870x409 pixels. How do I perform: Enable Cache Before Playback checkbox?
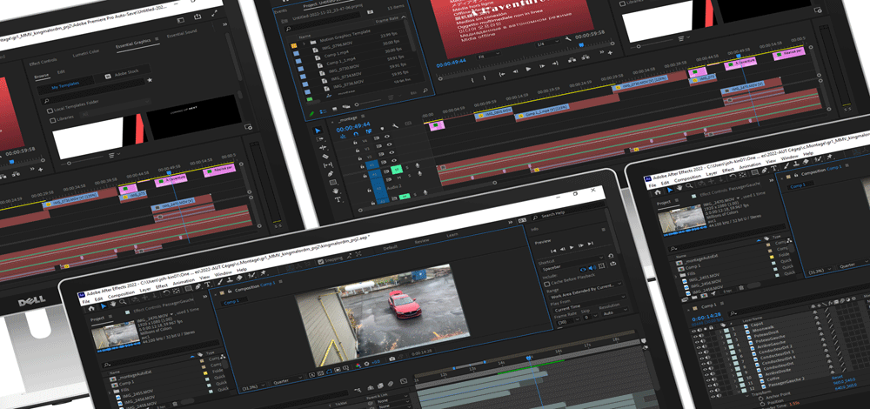pyautogui.click(x=546, y=283)
